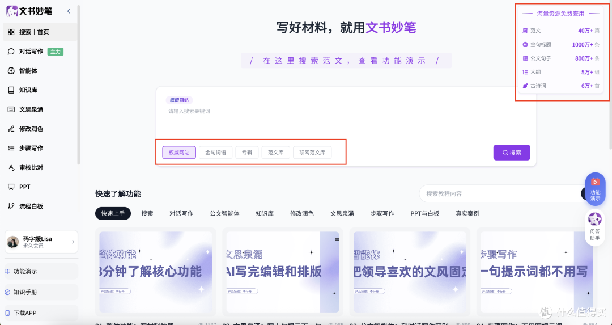Image resolution: width=612 pixels, height=325 pixels.
Task: Switch to the 搜索 tutorial tab
Action: tap(147, 214)
